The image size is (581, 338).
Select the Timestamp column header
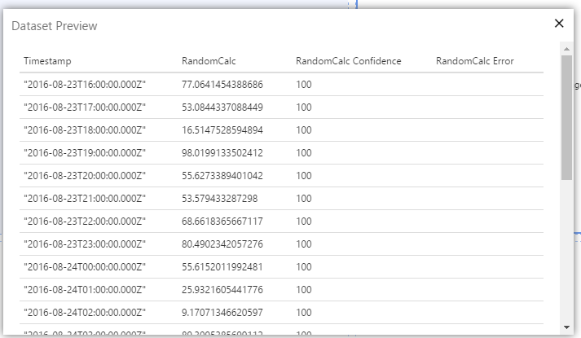coord(48,61)
